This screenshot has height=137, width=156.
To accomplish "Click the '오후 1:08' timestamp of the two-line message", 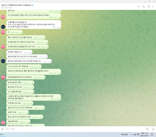I will (53, 99).
